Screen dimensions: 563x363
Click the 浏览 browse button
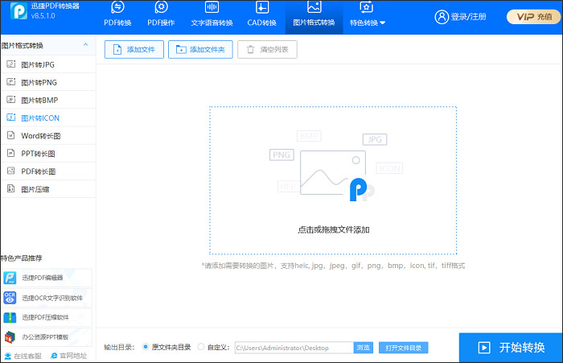(x=364, y=348)
